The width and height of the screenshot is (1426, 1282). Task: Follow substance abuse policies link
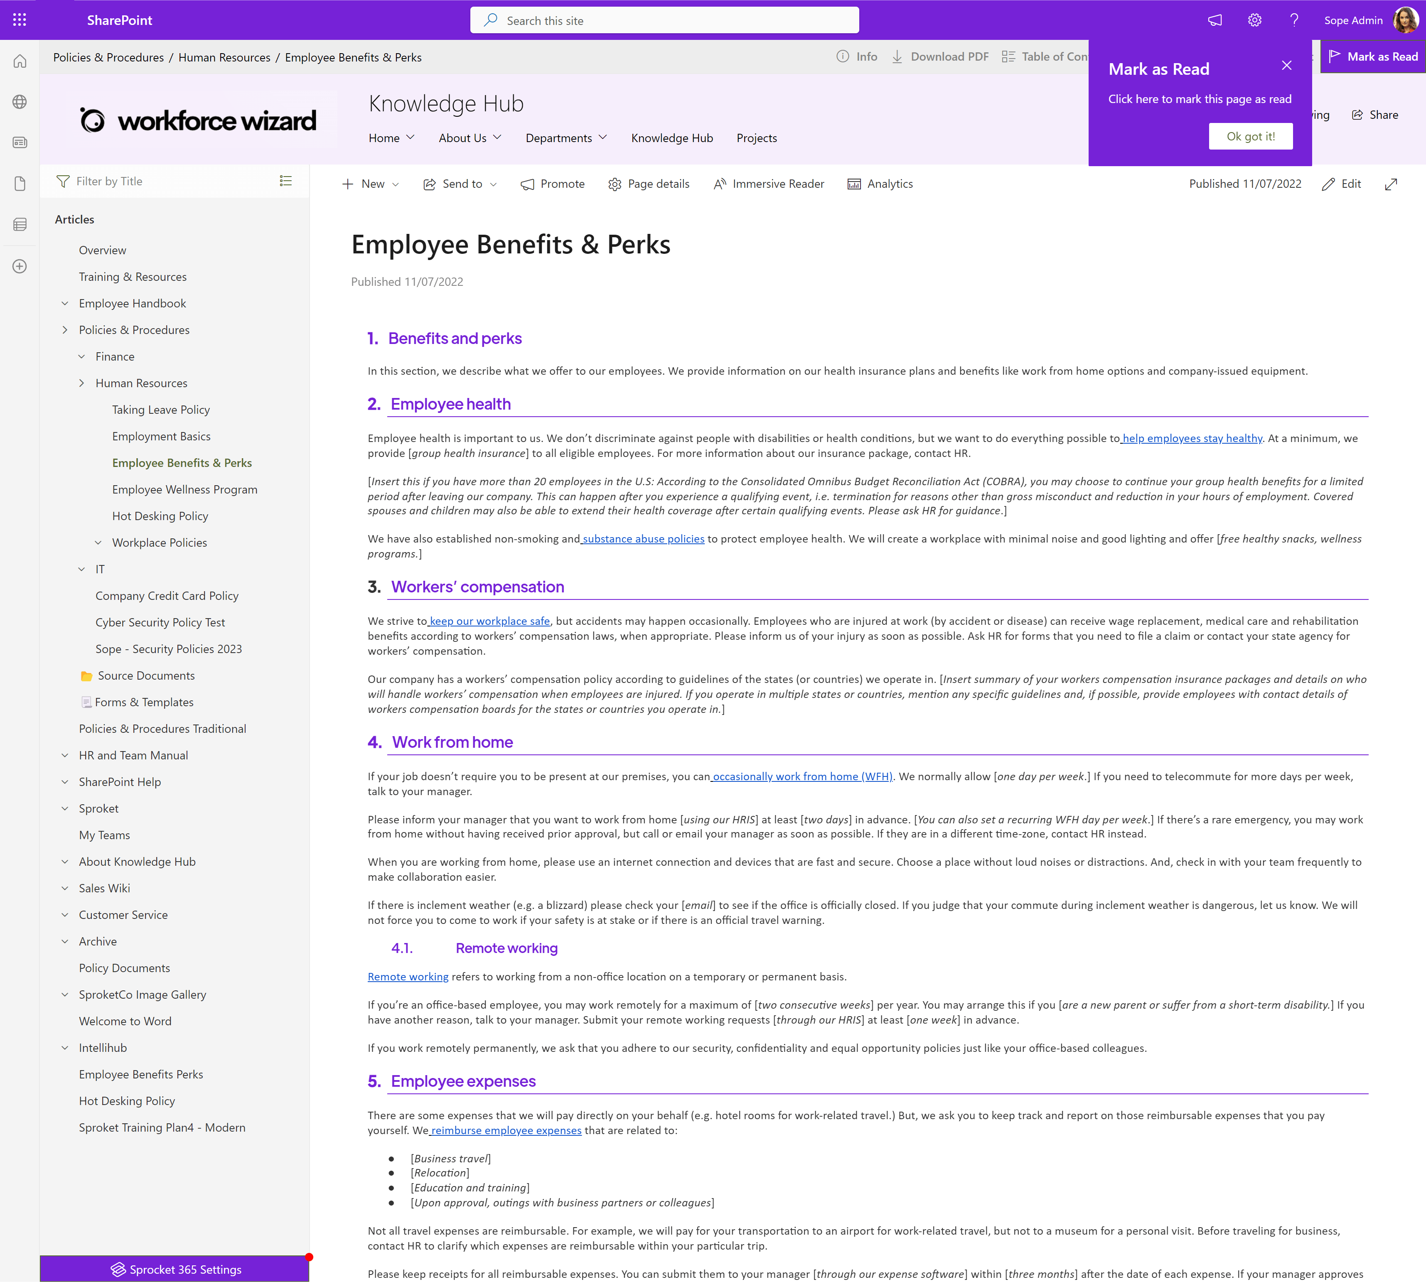pyautogui.click(x=642, y=539)
